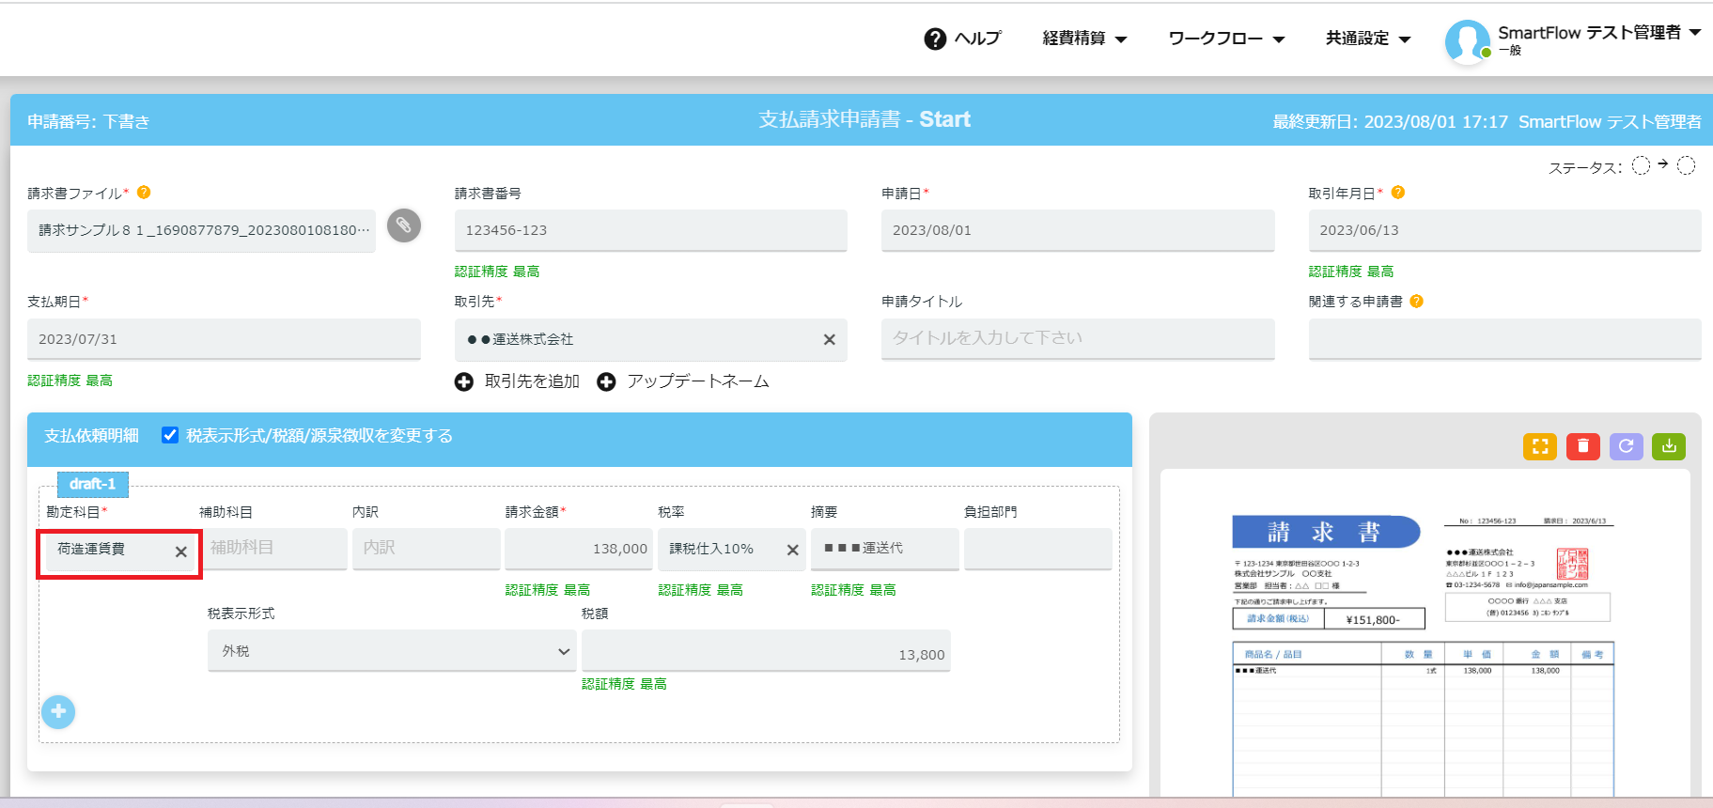Click the 補助科目 field
Screen dimensions: 1713x808
[x=273, y=549]
